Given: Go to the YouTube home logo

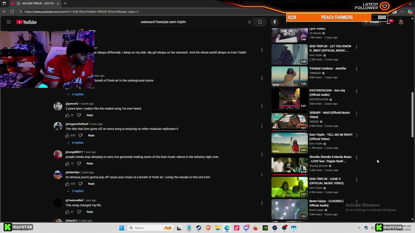Looking at the screenshot, I should click(x=27, y=22).
